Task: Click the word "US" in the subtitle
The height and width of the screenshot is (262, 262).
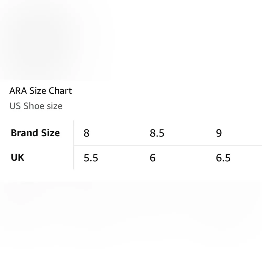Action: (15, 106)
